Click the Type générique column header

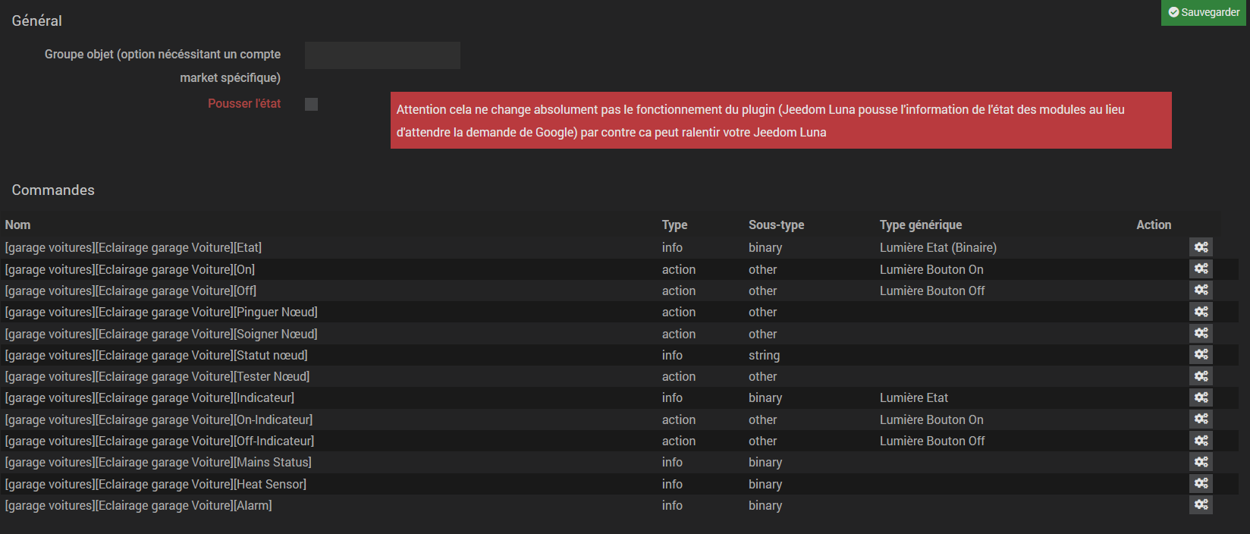pos(921,225)
